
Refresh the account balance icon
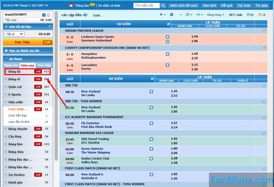coord(48,15)
